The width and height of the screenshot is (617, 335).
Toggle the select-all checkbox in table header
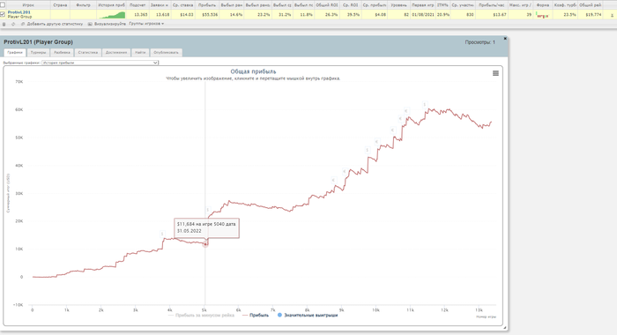pos(3,5)
